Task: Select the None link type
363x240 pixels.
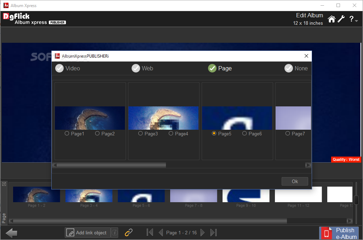Action: pyautogui.click(x=296, y=68)
